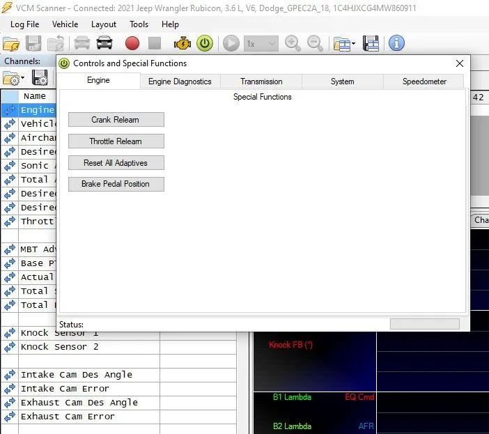Open log file folder icon
This screenshot has height=434, width=489.
point(11,44)
